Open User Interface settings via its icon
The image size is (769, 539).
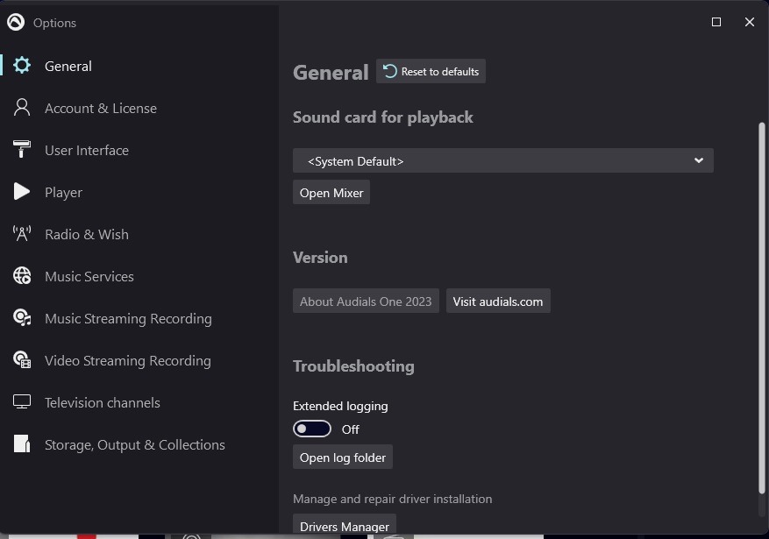21,150
